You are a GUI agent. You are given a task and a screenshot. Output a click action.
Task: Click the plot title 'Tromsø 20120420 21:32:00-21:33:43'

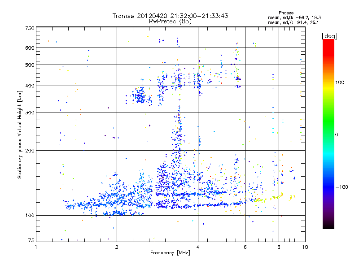pyautogui.click(x=170, y=16)
